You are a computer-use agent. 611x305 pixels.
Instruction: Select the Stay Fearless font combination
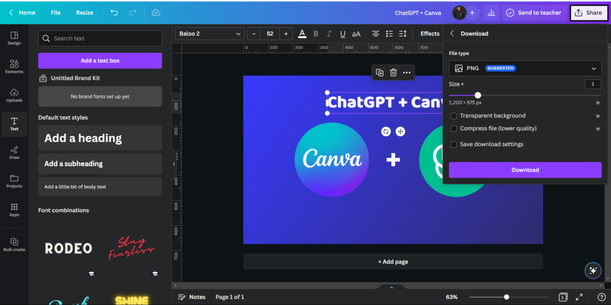click(132, 248)
